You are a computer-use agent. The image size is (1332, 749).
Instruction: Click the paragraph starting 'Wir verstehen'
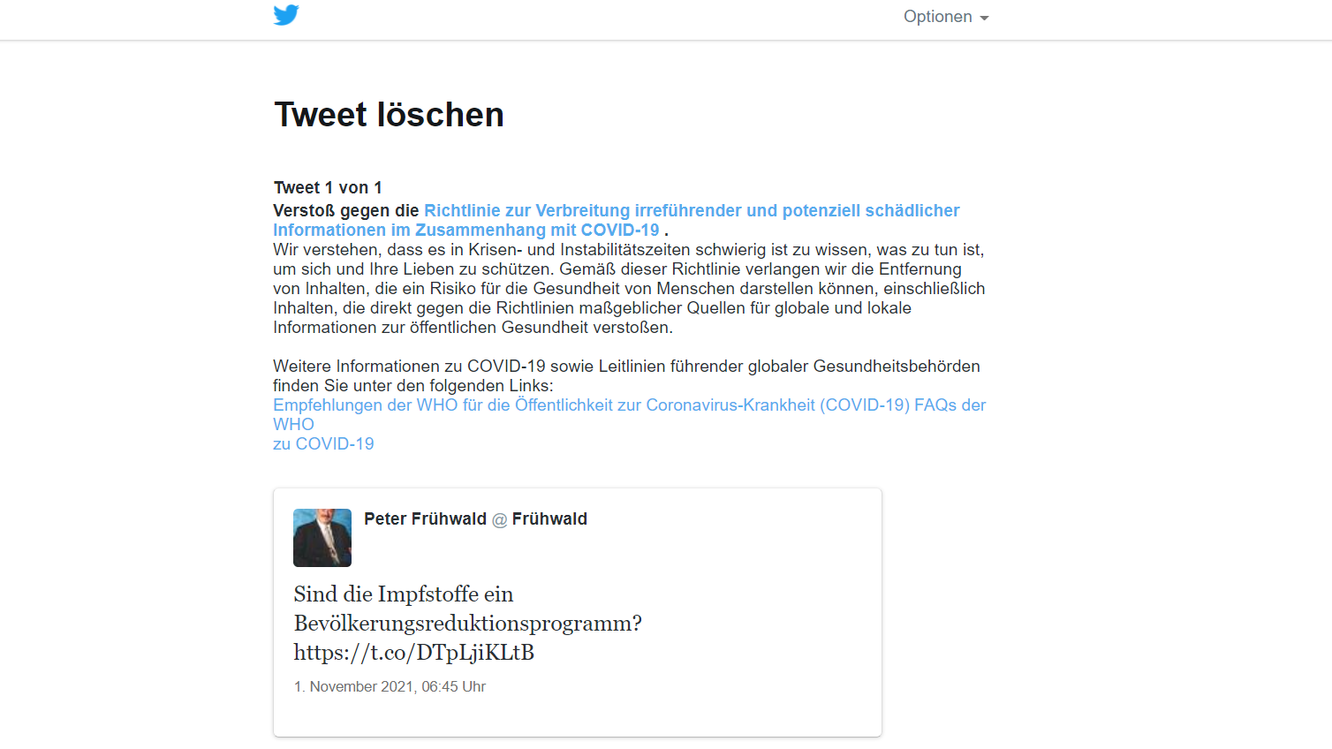coord(629,288)
